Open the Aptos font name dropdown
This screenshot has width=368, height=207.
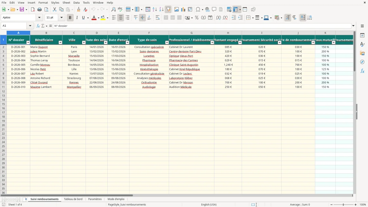pos(39,17)
